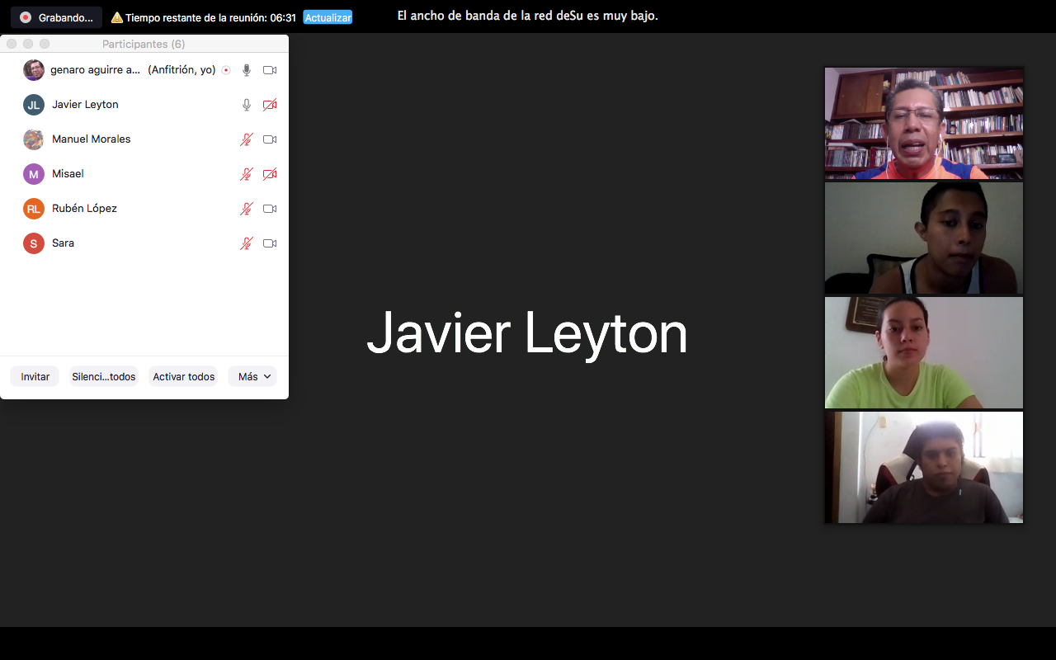This screenshot has height=660, width=1056.
Task: Select Rubén López in participants list
Action: pos(84,209)
